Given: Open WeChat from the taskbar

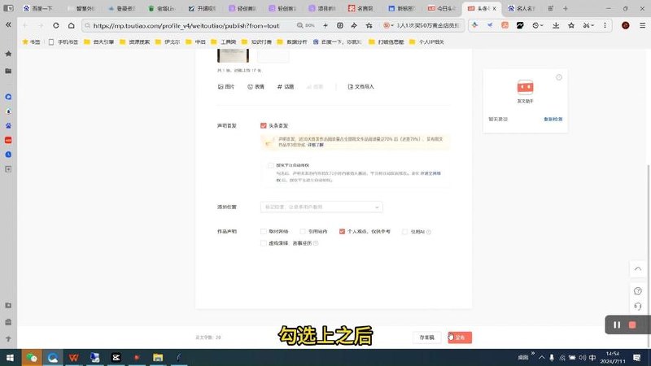Looking at the screenshot, I should (x=32, y=357).
